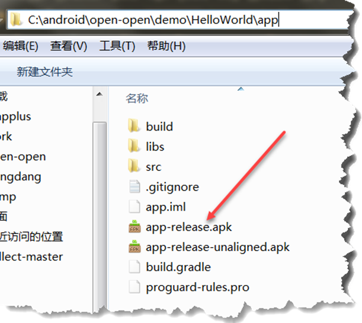362x323 pixels.
Task: Select the src folder icon
Action: 134,166
